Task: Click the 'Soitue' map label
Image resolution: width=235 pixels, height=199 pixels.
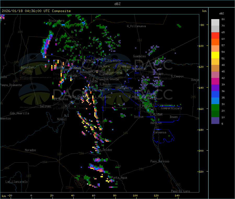Action: coord(139,117)
